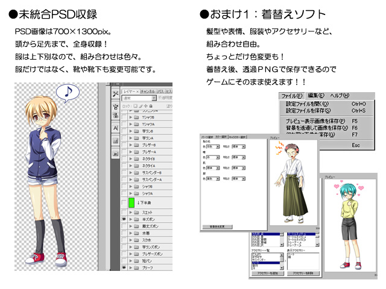The image size is (386, 289).
Task: Open brightness dropdown in first color row
Action: click(239, 147)
